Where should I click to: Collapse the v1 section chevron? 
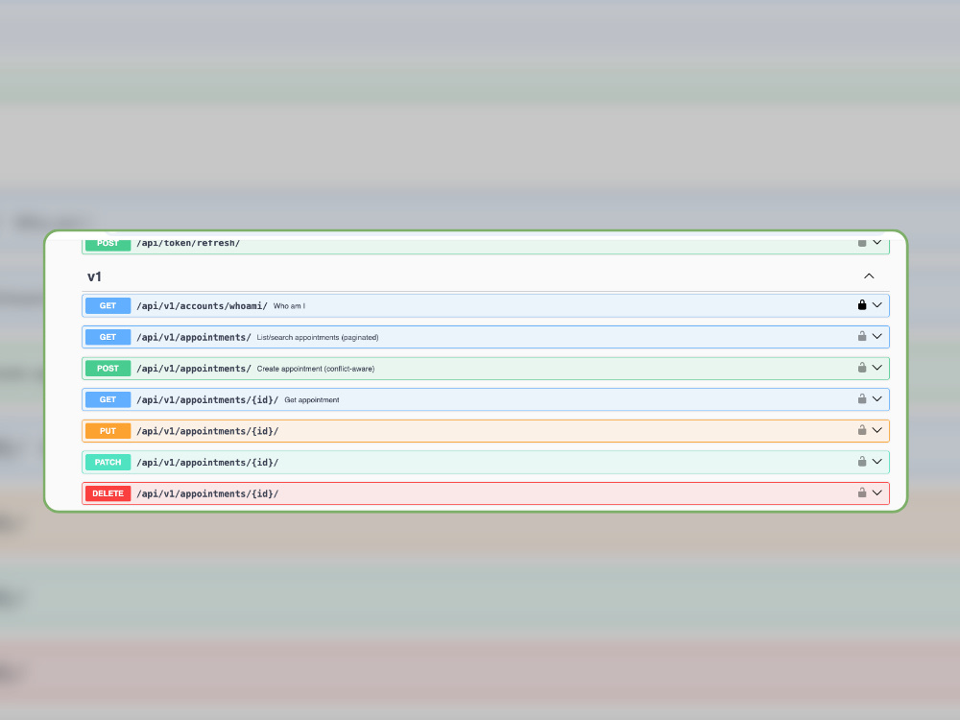click(x=869, y=276)
